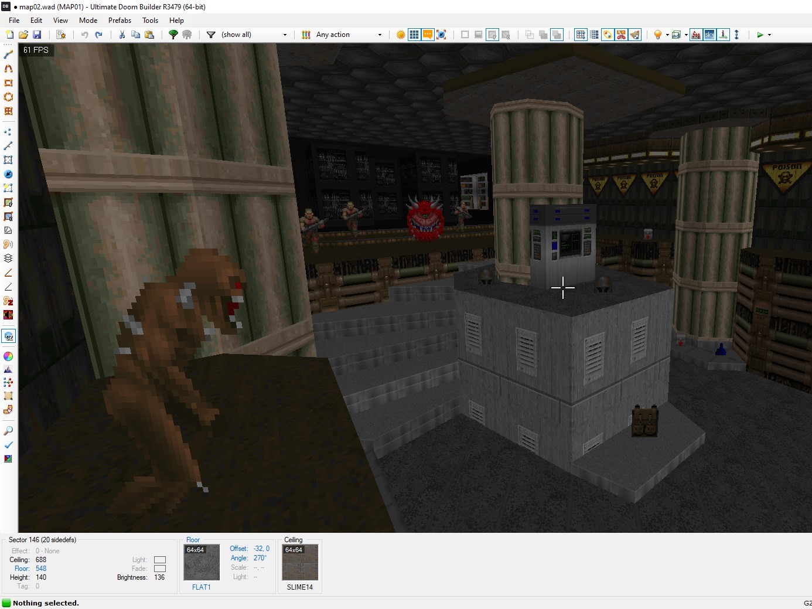Redo the last undone action
Viewport: 812px width, 609px height.
point(98,35)
